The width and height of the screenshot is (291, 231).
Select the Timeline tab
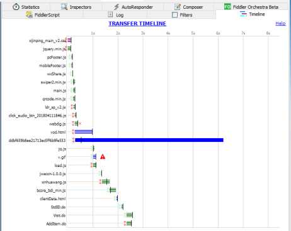[252, 14]
